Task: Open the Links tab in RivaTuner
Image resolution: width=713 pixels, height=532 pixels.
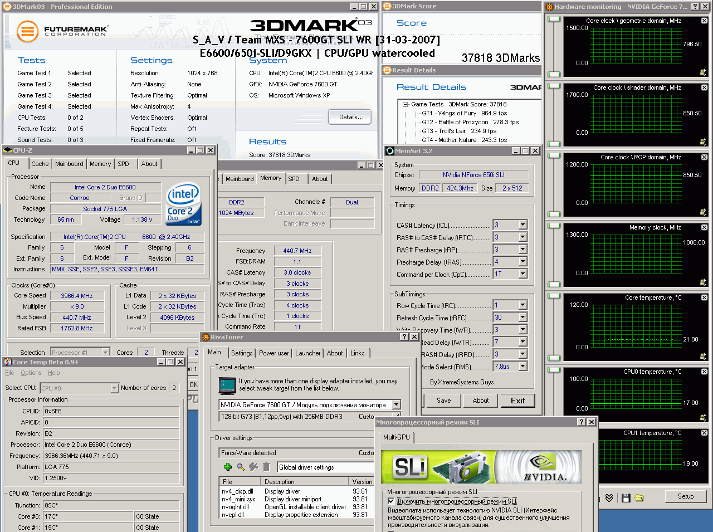Action: 358,353
